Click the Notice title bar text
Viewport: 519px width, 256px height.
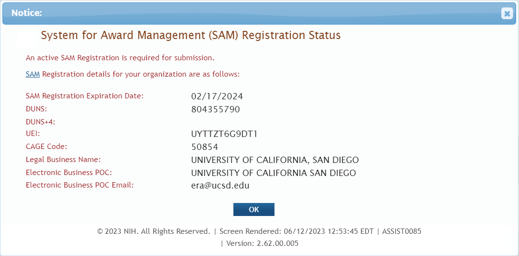point(27,13)
